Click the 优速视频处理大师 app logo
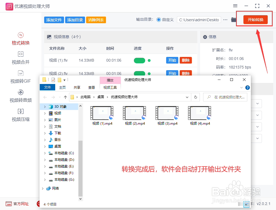The image size is (276, 210). (x=9, y=7)
